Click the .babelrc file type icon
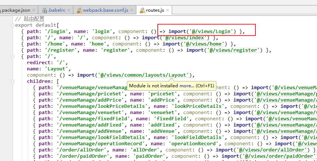Image resolution: width=317 pixels, height=161 pixels. pos(45,10)
